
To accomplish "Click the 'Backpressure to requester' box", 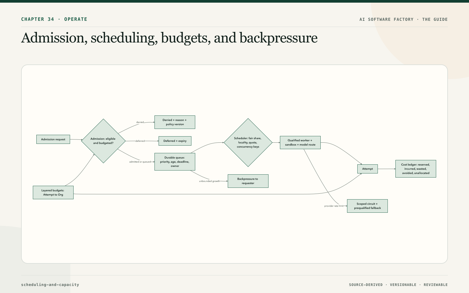I will coord(248,181).
